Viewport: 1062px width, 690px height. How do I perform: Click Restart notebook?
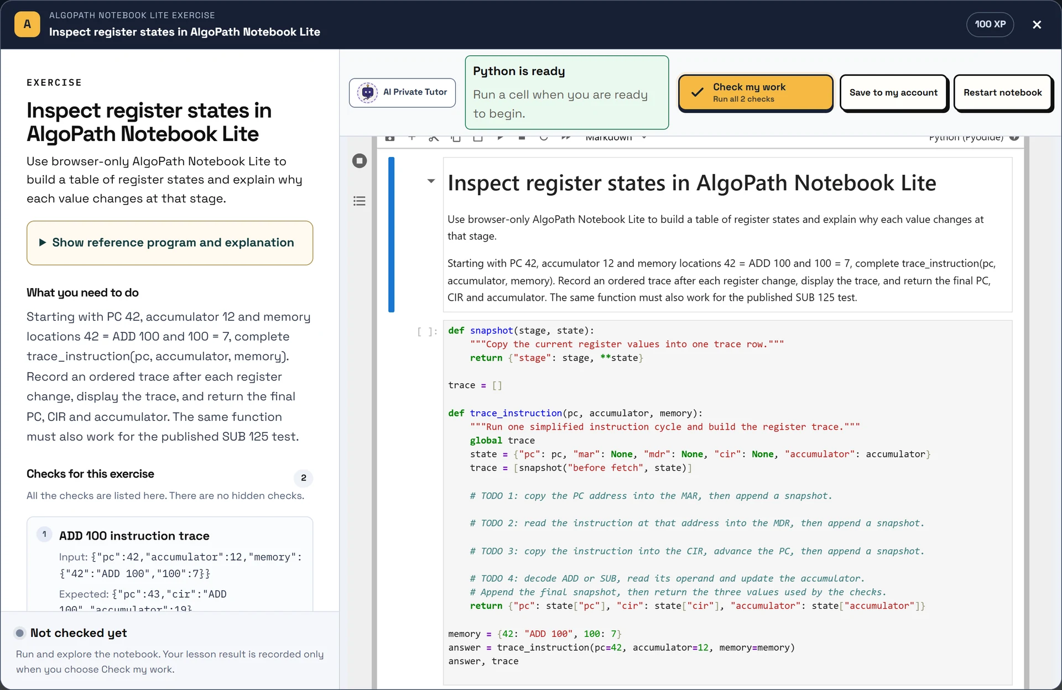1002,92
